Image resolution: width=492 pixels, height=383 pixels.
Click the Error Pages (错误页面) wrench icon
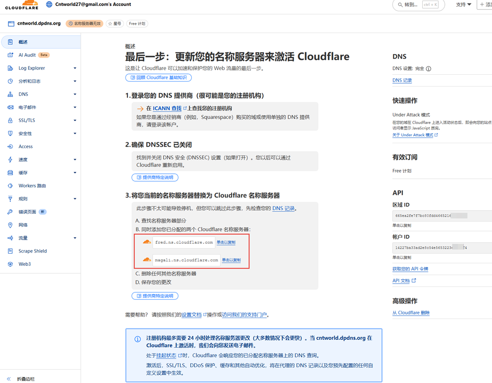point(10,212)
